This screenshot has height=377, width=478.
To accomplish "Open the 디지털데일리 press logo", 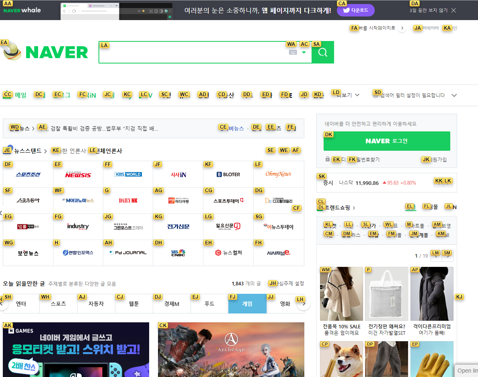I will click(x=278, y=201).
